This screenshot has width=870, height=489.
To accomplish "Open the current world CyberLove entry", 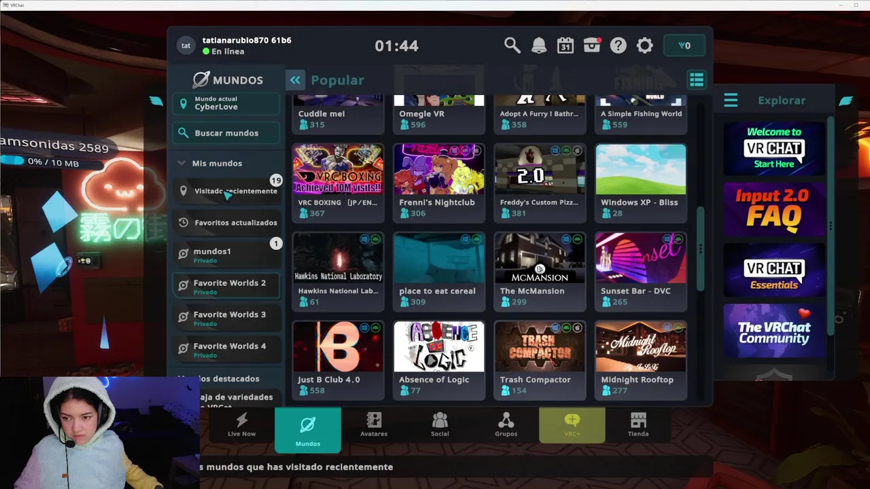I will pos(226,103).
